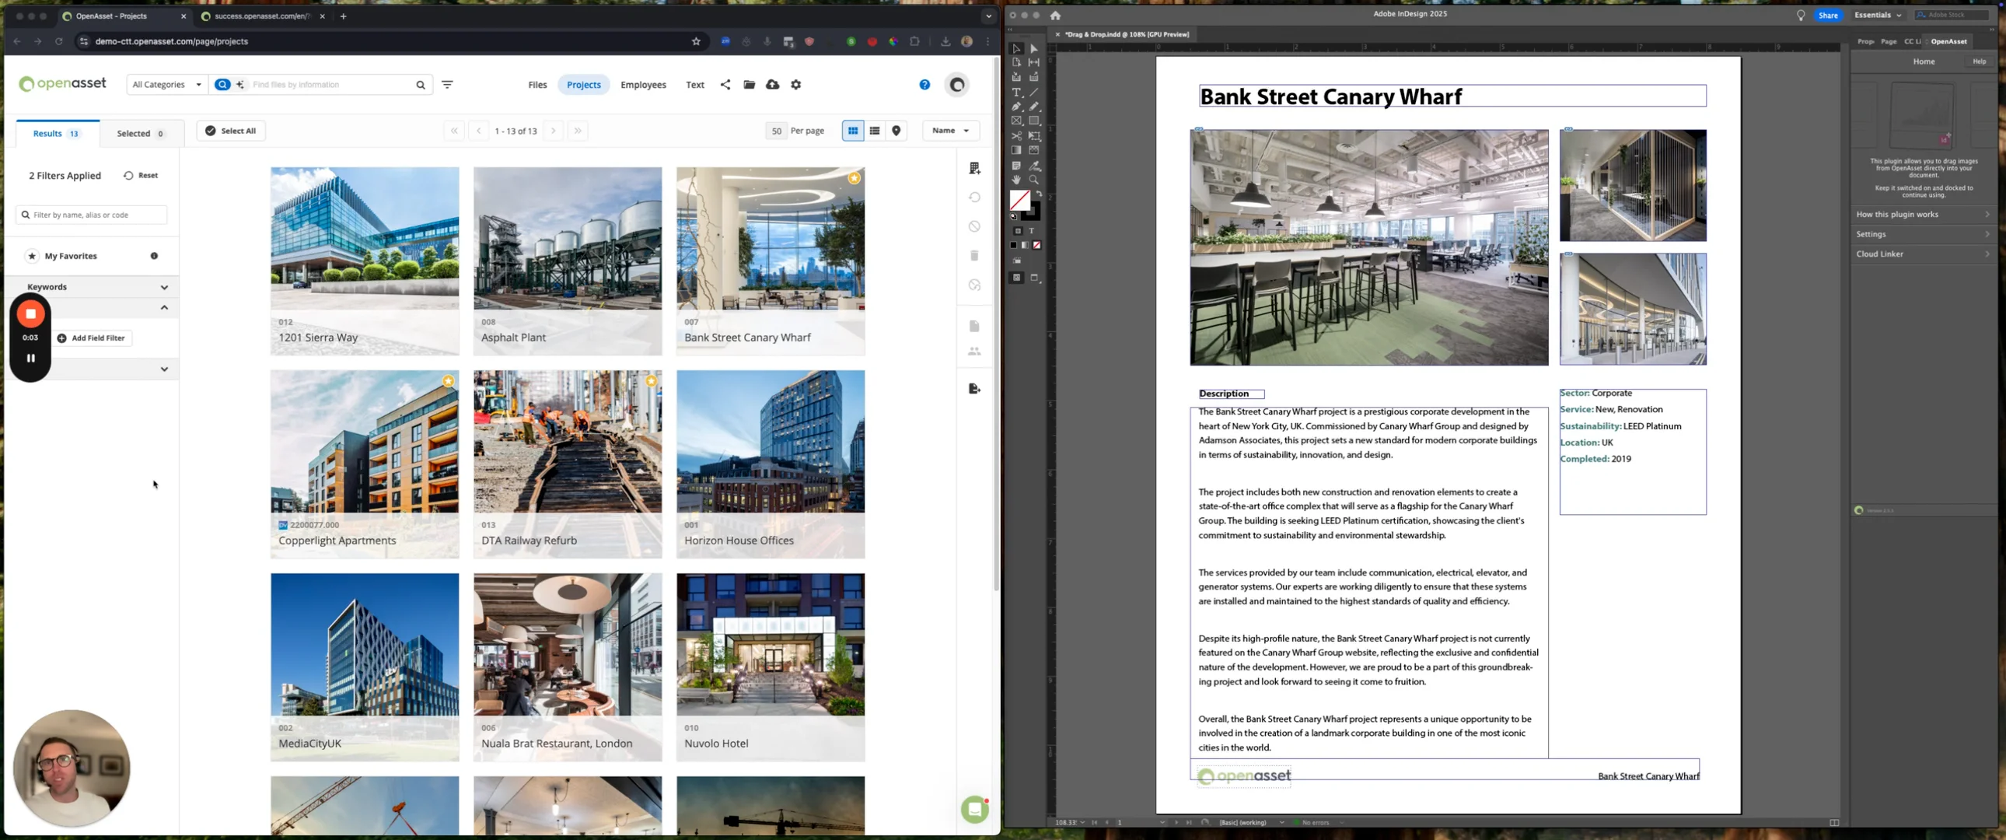Click the Select All button
The image size is (2006, 840).
pyautogui.click(x=230, y=131)
